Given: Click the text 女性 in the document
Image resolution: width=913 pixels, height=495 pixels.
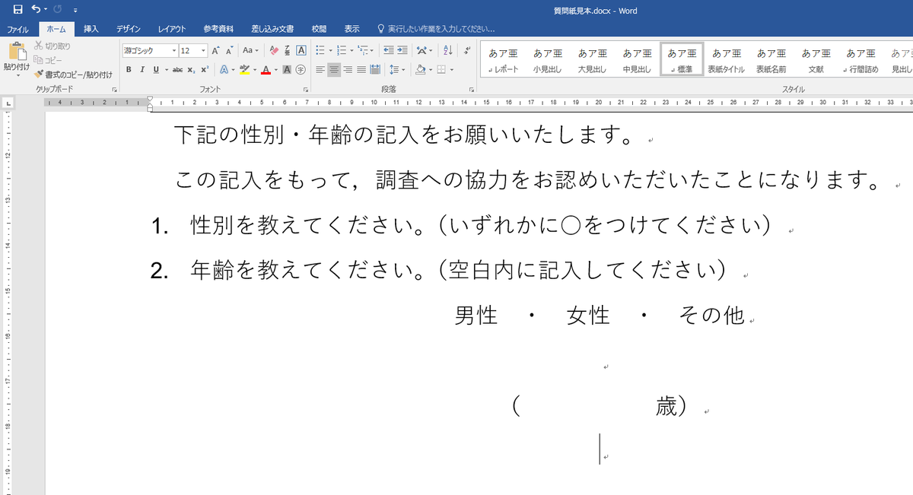Looking at the screenshot, I should (x=588, y=315).
